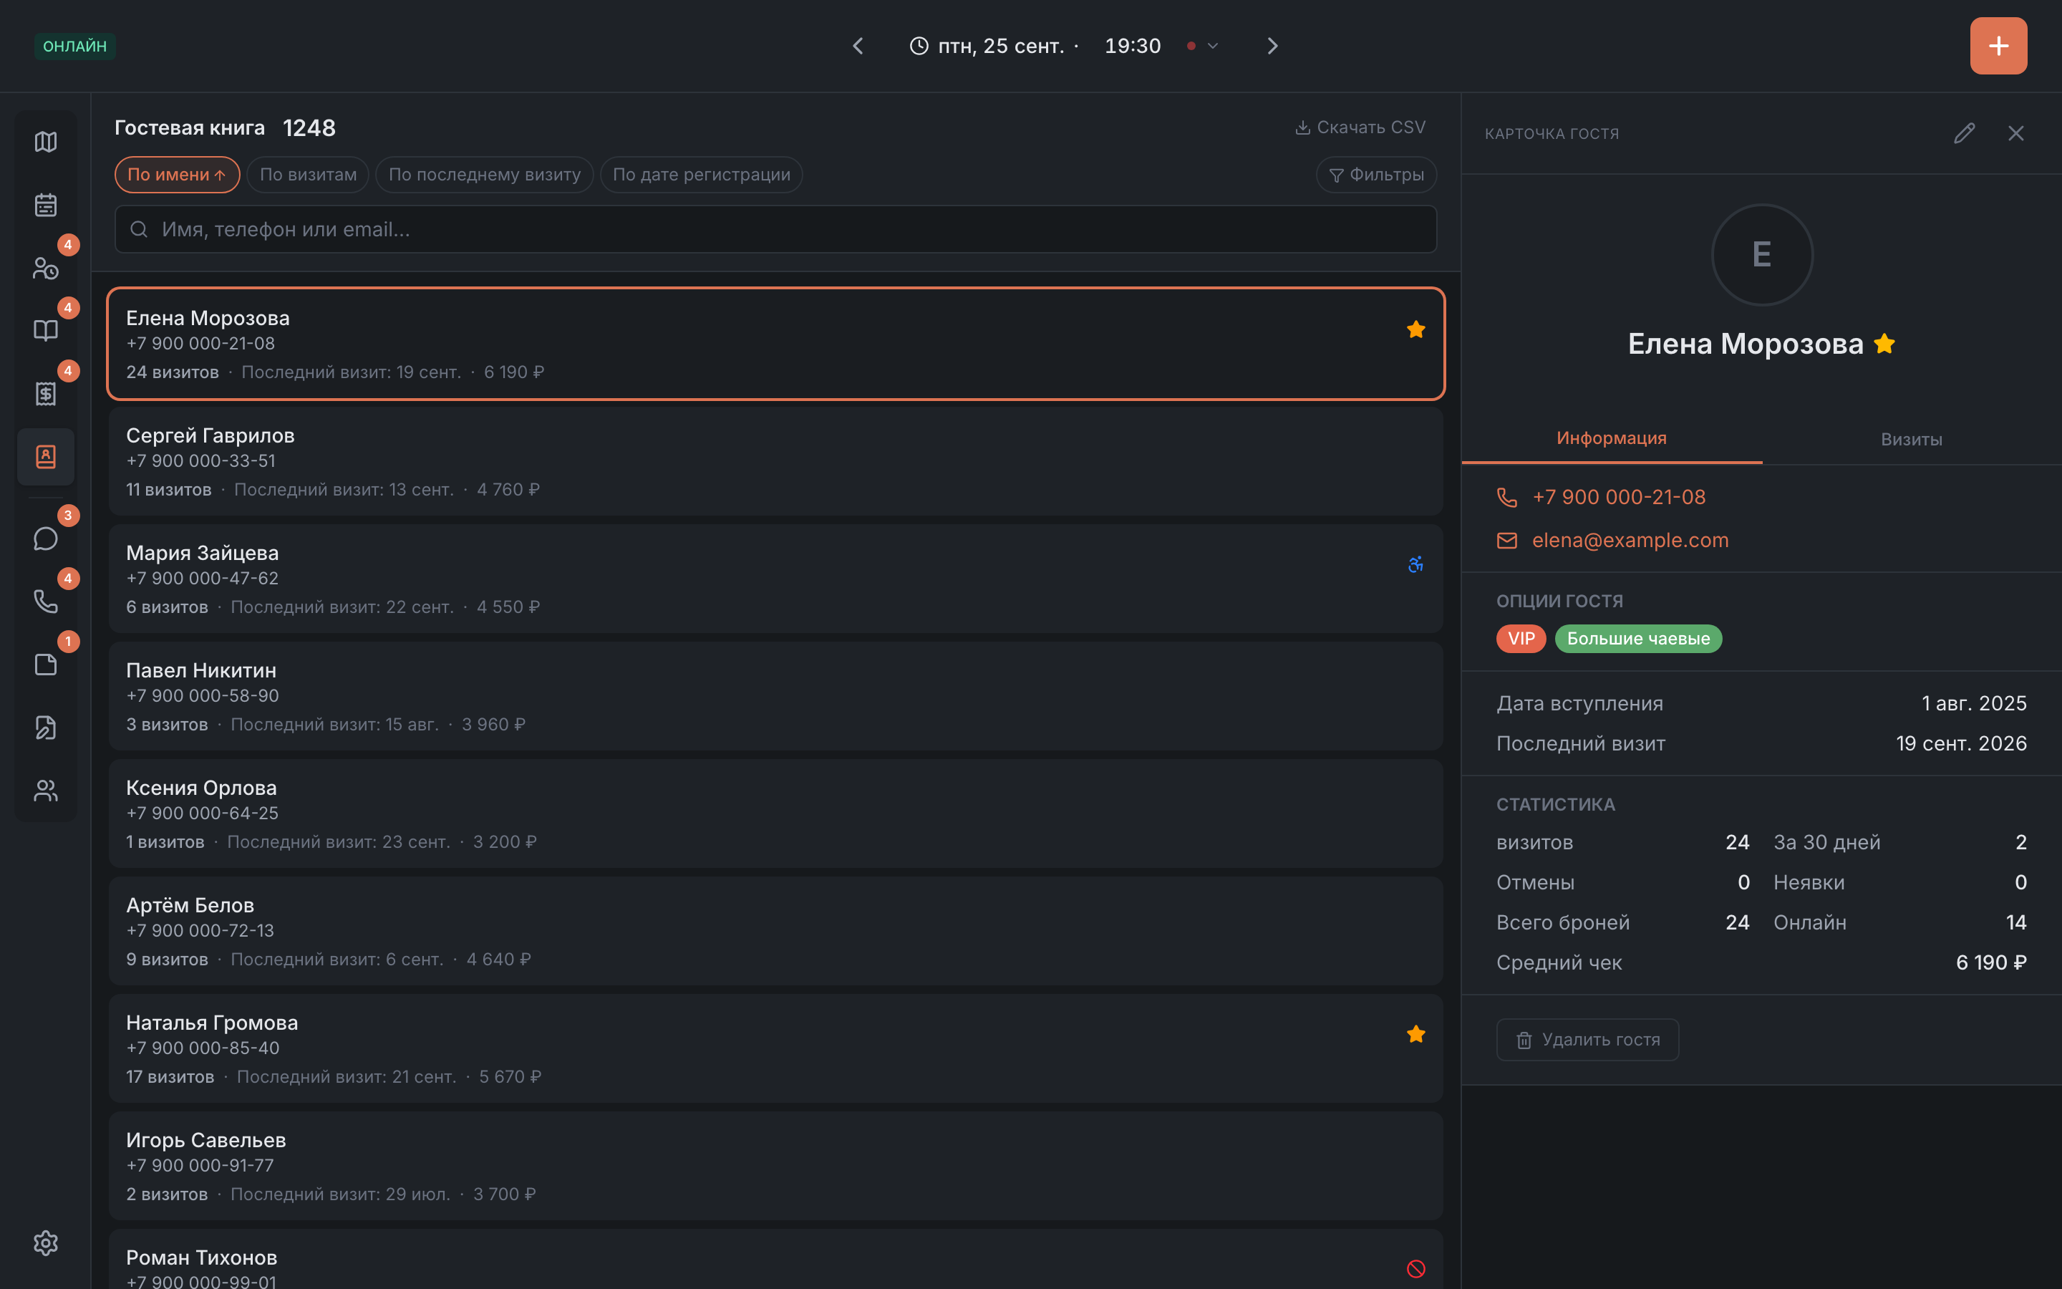This screenshot has height=1289, width=2062.
Task: Open the floor map sidebar icon
Action: click(46, 142)
